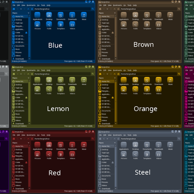Expand the Places dropdown in the Orange window
194x194 pixels.
pyautogui.click(x=115, y=78)
